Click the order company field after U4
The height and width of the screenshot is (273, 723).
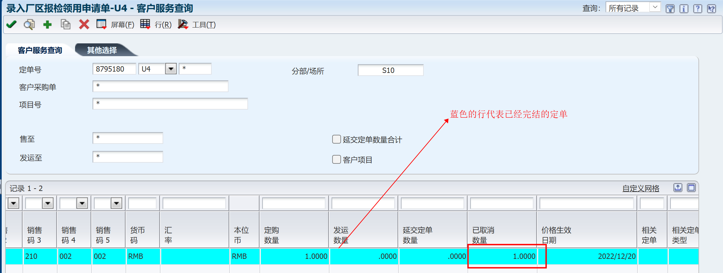pyautogui.click(x=195, y=69)
